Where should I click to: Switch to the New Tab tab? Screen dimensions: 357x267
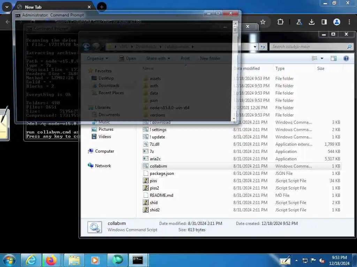click(x=53, y=7)
